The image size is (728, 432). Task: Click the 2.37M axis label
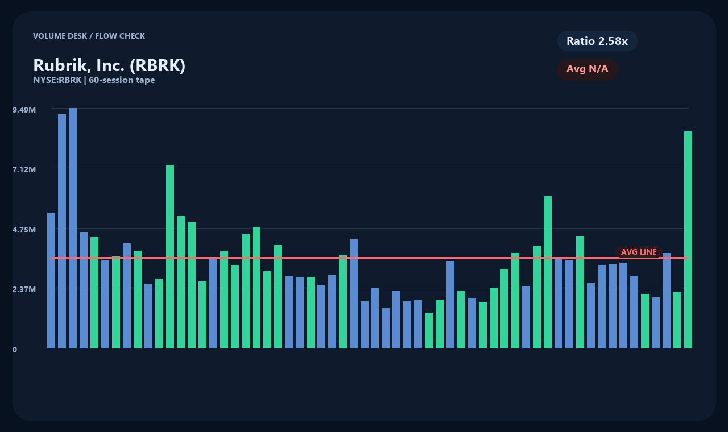pos(24,289)
